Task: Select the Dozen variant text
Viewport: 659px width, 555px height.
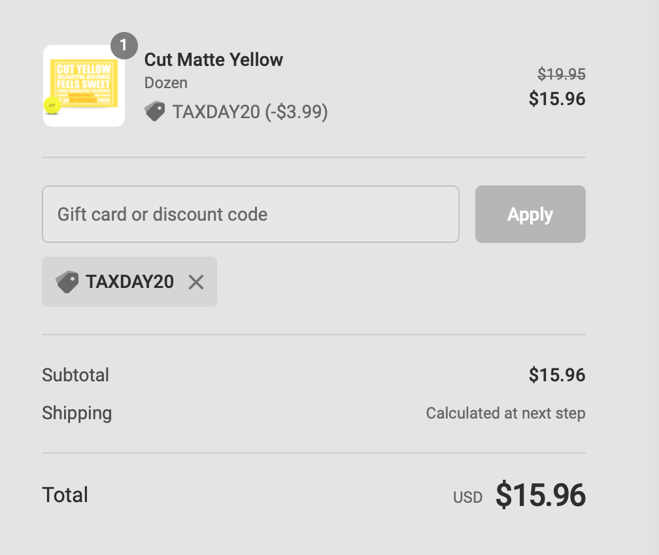Action: coord(166,83)
